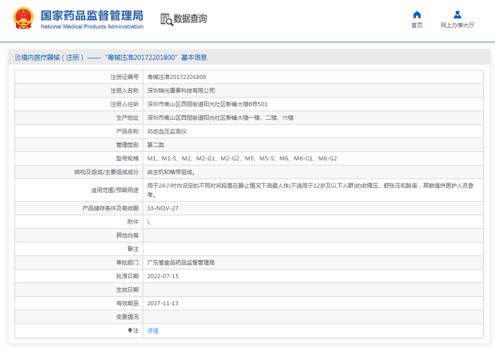This screenshot has width=495, height=352.
Task: Select registration number 粤械注准20172201800 in table
Action: (176, 77)
